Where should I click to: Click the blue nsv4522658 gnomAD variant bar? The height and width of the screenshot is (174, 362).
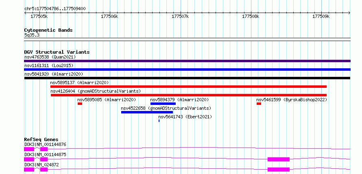pyautogui.click(x=147, y=112)
